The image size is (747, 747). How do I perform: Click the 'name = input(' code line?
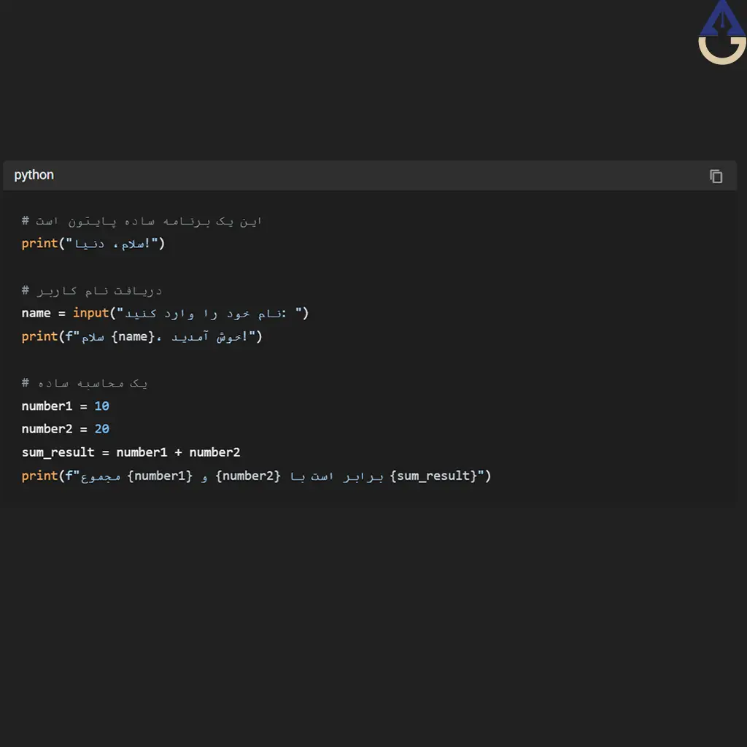166,313
